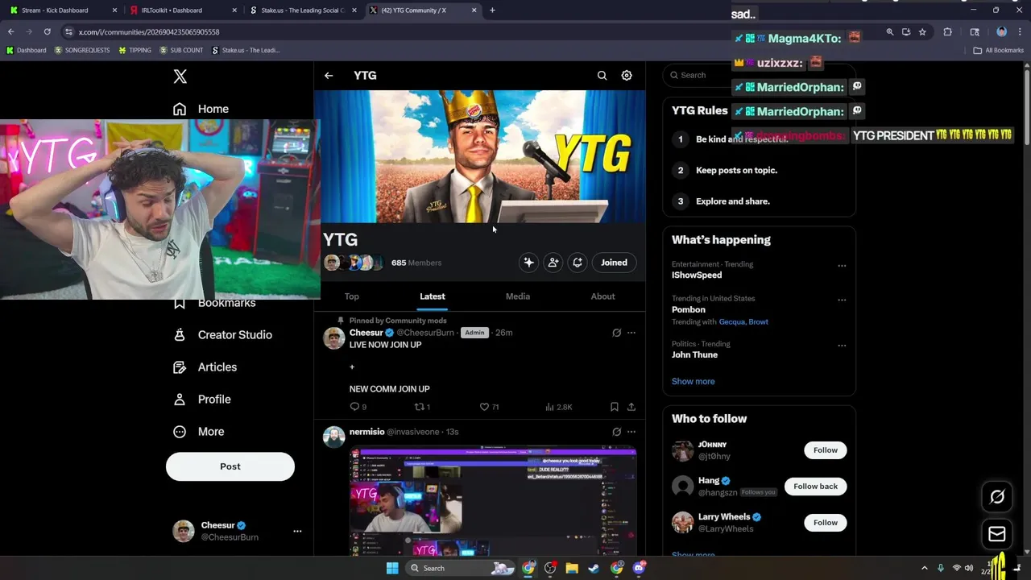Open the Gecqua trending link
Image resolution: width=1031 pixels, height=580 pixels.
coord(731,321)
